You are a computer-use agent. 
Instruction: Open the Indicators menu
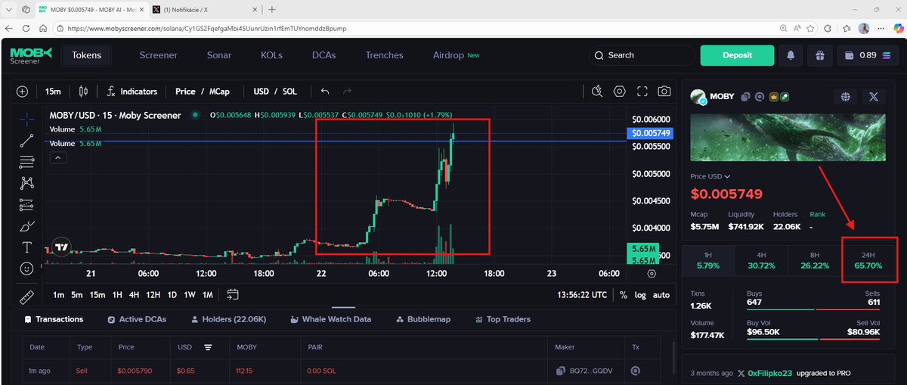coord(132,92)
